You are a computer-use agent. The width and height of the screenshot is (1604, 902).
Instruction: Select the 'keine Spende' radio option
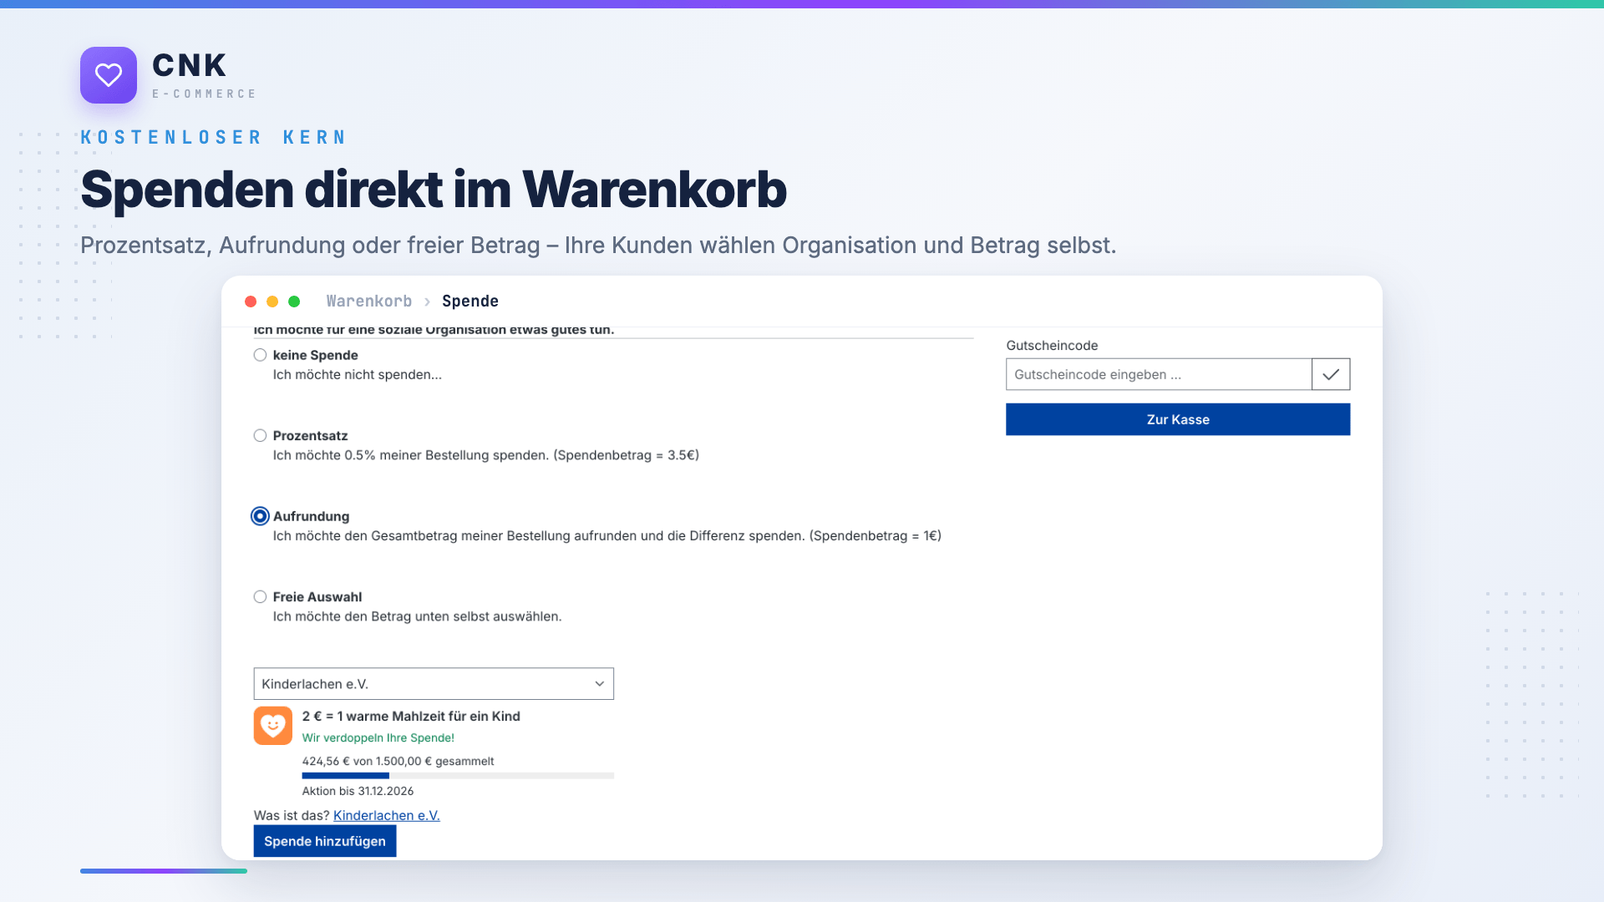tap(261, 355)
